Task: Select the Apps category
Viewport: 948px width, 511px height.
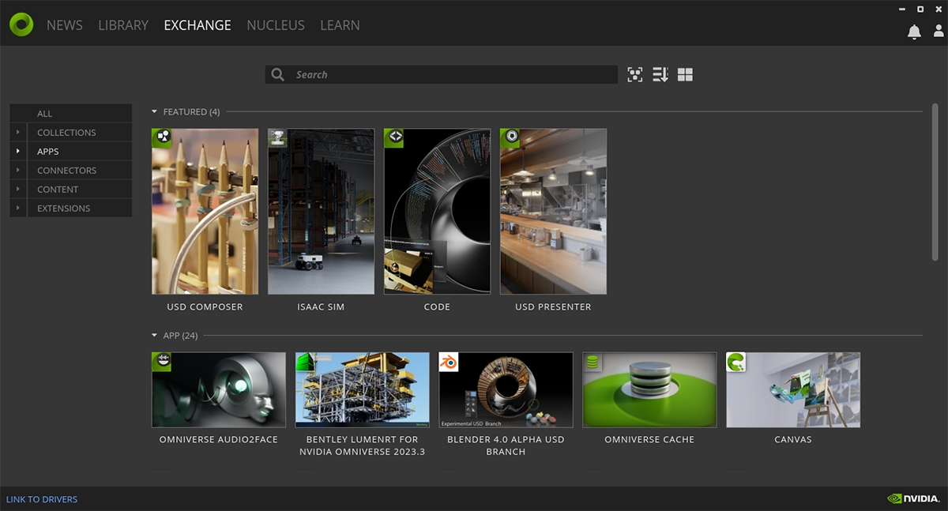Action: (80, 152)
